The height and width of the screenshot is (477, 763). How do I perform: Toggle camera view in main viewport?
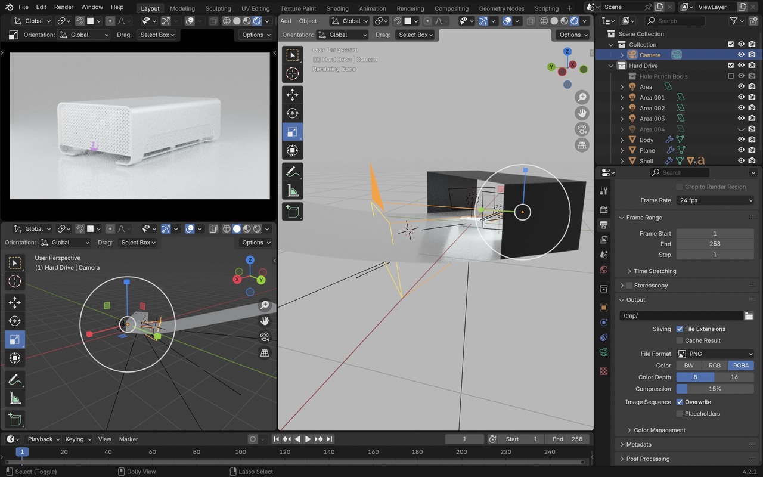coord(582,129)
